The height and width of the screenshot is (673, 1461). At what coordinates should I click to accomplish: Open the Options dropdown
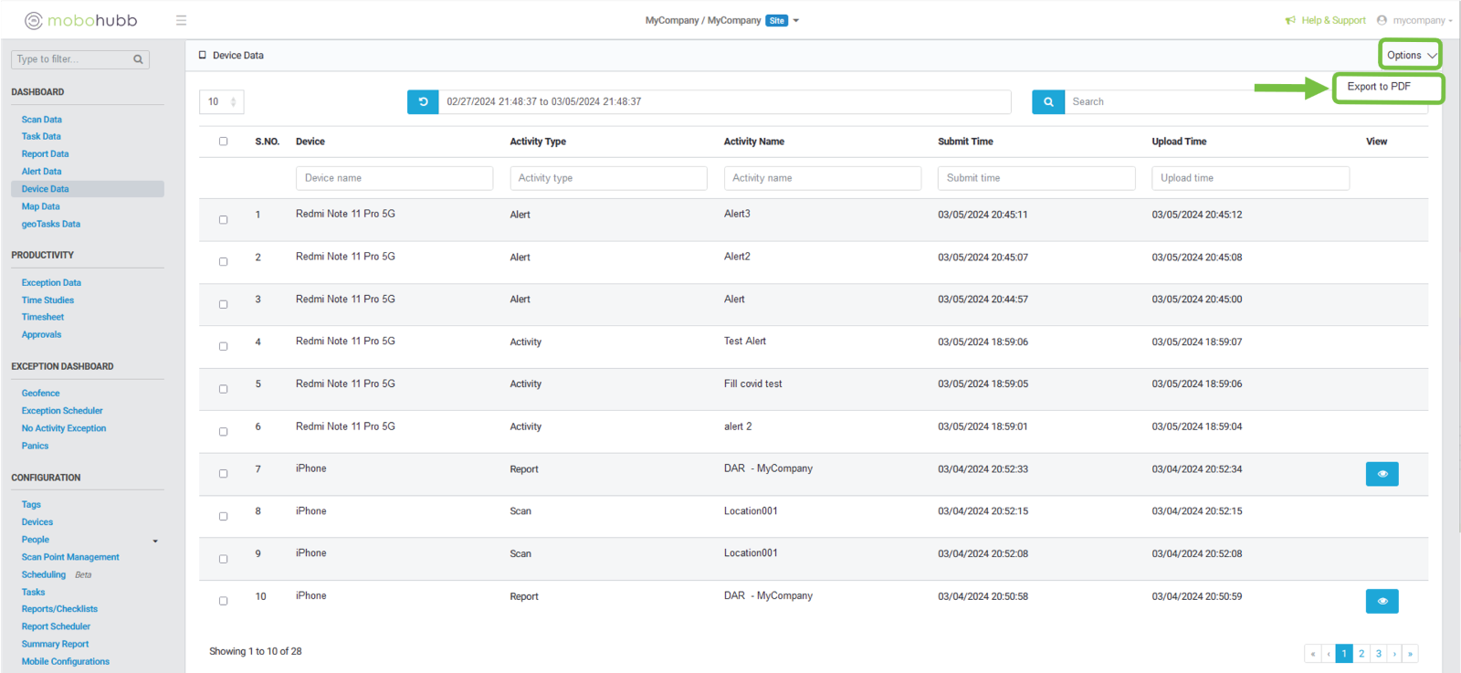coord(1410,55)
